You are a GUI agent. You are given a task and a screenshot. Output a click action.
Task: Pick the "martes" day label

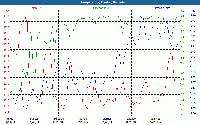pos(34,119)
